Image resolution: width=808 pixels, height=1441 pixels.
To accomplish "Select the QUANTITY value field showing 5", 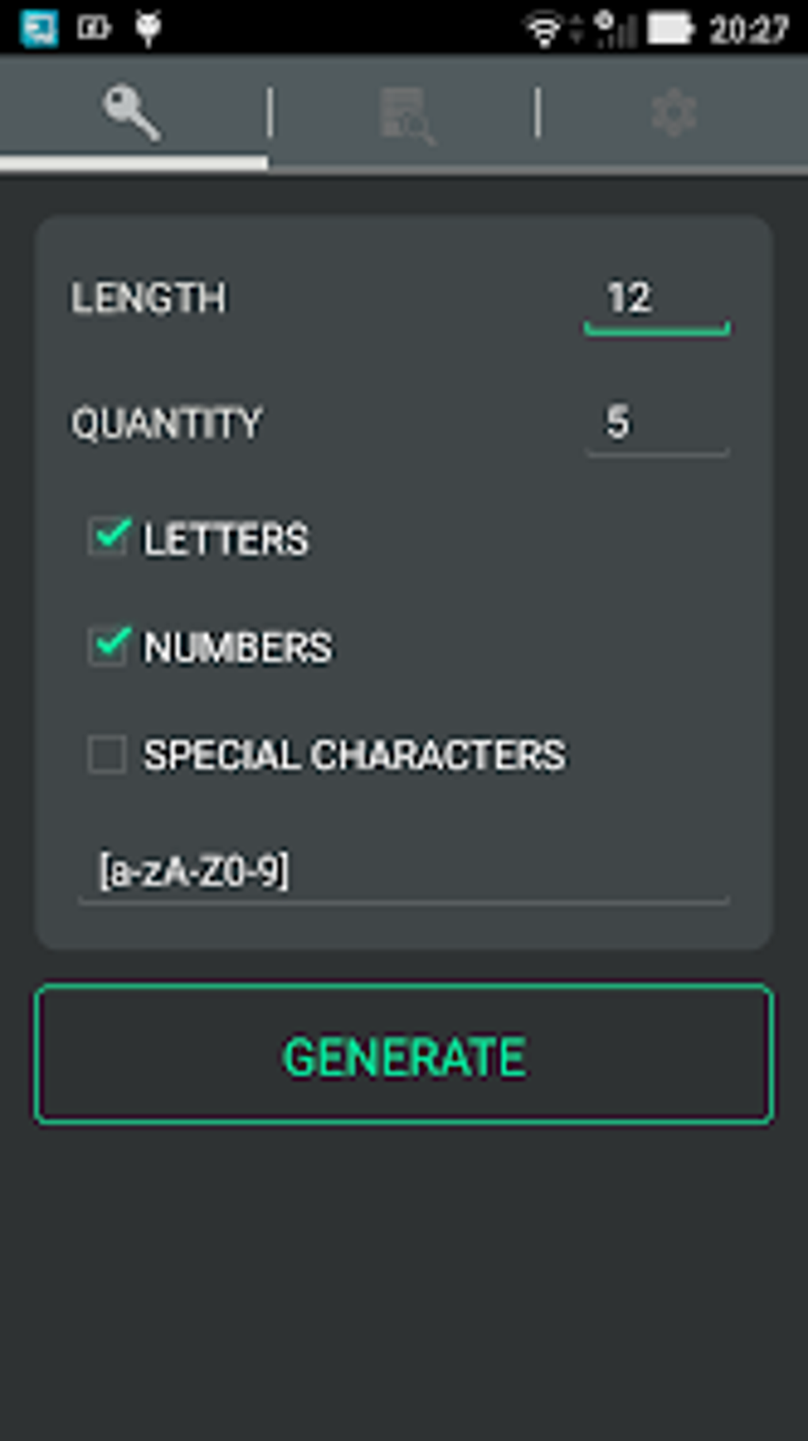I will tap(656, 425).
